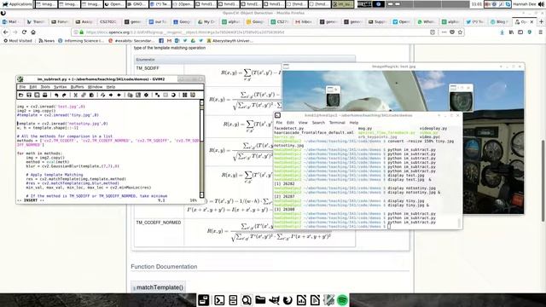
Task: Click the Firefox icon in the dock
Action: 288,300
